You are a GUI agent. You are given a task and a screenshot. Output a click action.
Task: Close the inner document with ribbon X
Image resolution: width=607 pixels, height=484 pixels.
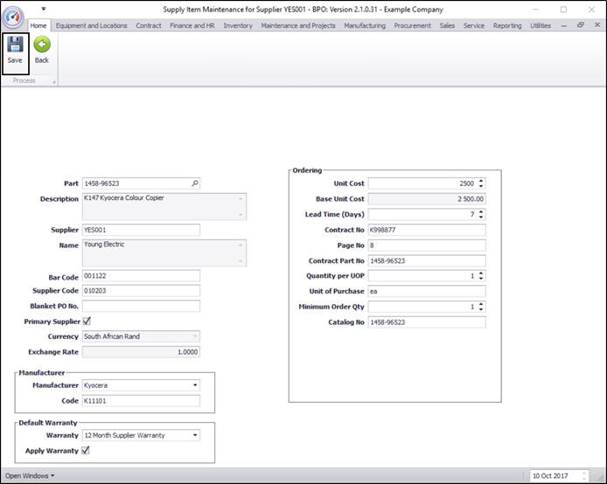pyautogui.click(x=597, y=24)
